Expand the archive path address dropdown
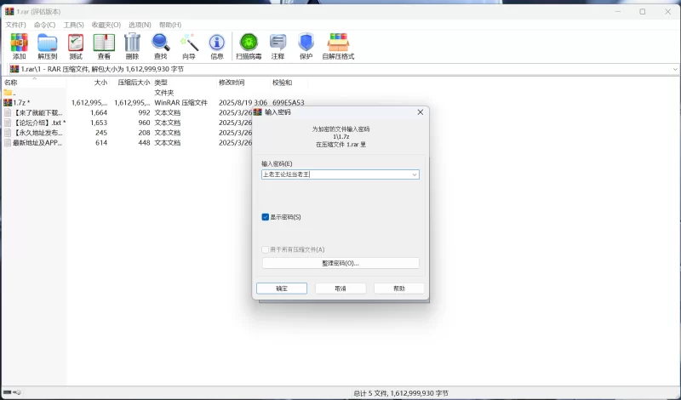This screenshot has width=681, height=400. click(675, 69)
